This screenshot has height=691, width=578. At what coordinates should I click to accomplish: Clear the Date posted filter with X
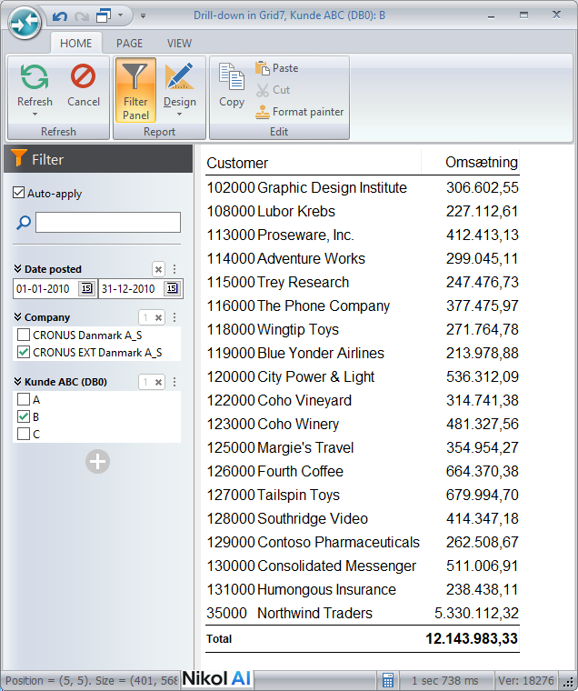(x=159, y=269)
